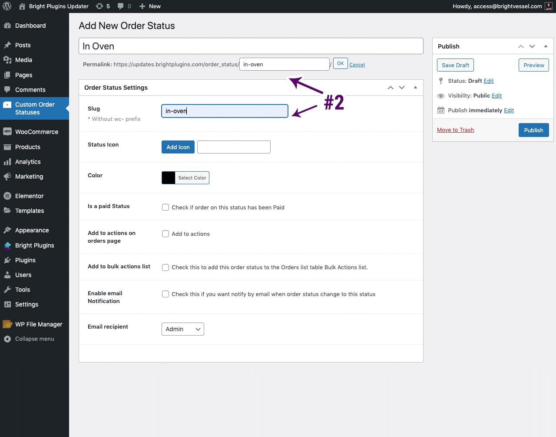556x437 pixels.
Task: Go to the Products menu
Action: 28,147
